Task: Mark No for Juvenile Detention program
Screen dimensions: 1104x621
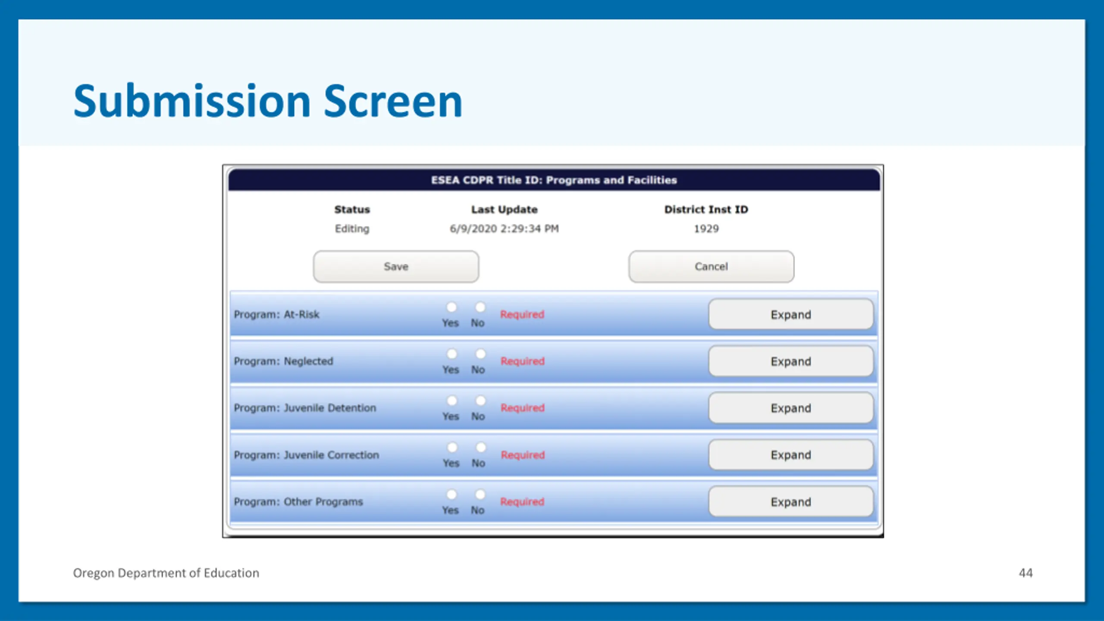Action: [480, 401]
